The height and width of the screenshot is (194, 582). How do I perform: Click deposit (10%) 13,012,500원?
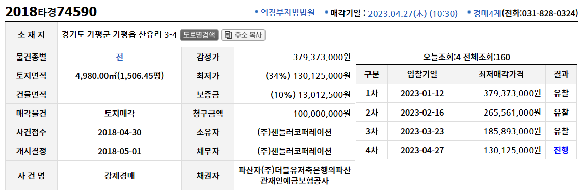pyautogui.click(x=311, y=95)
